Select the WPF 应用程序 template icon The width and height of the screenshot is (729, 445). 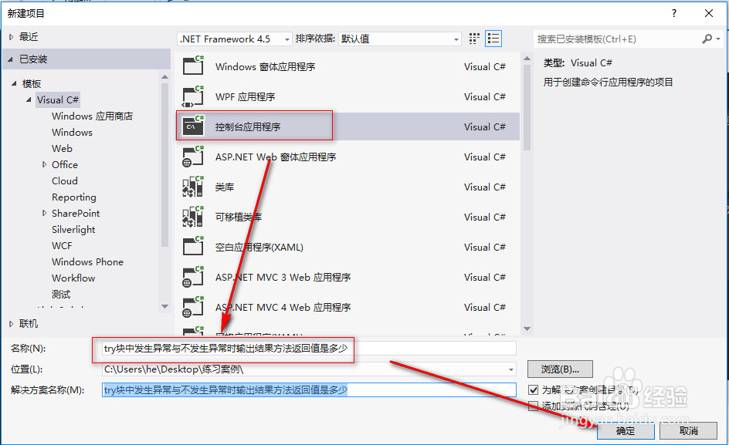(193, 96)
